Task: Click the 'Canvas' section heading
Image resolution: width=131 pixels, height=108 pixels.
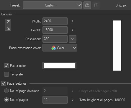Action: pos(6,14)
